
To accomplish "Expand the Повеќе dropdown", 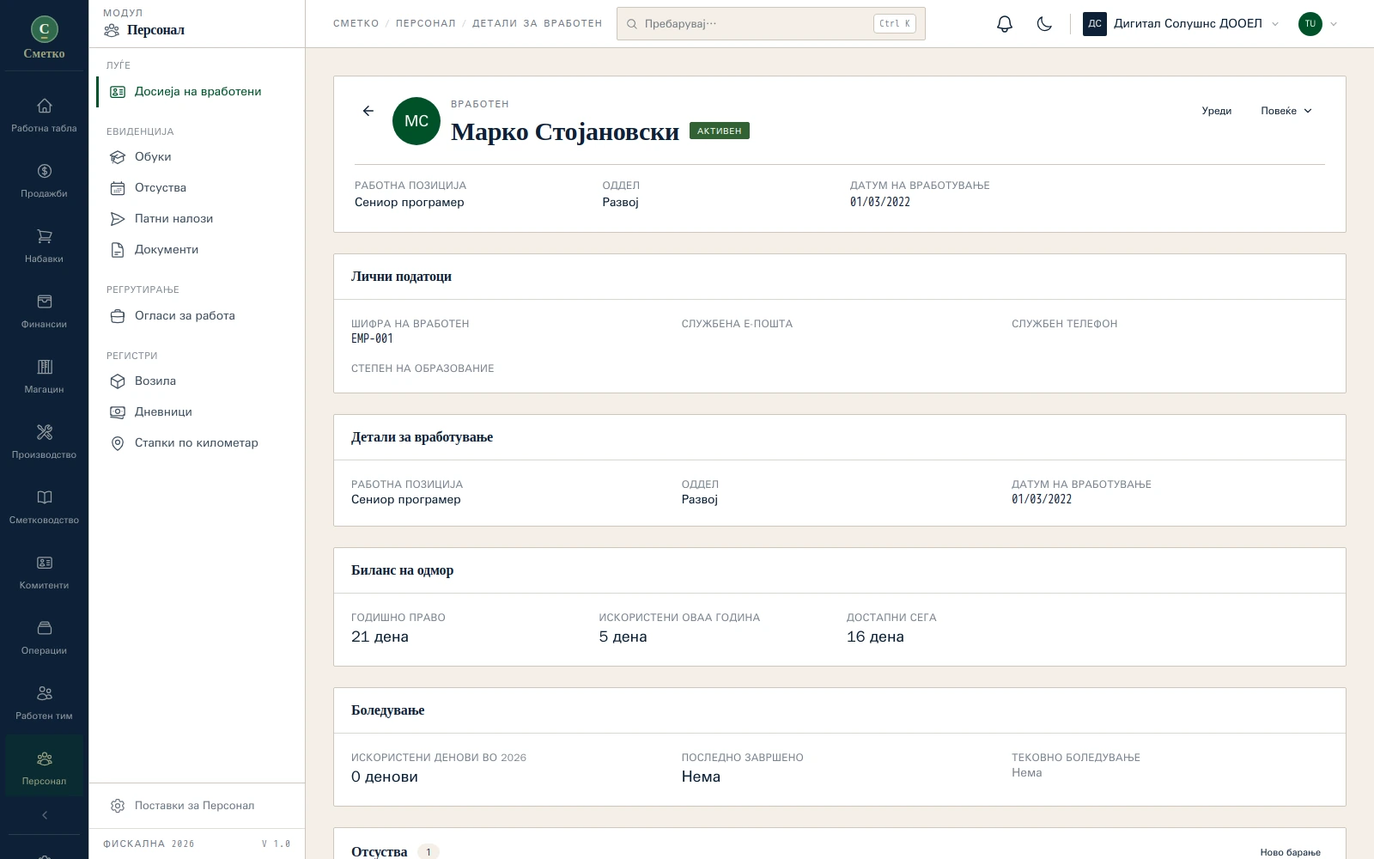I will pyautogui.click(x=1286, y=111).
